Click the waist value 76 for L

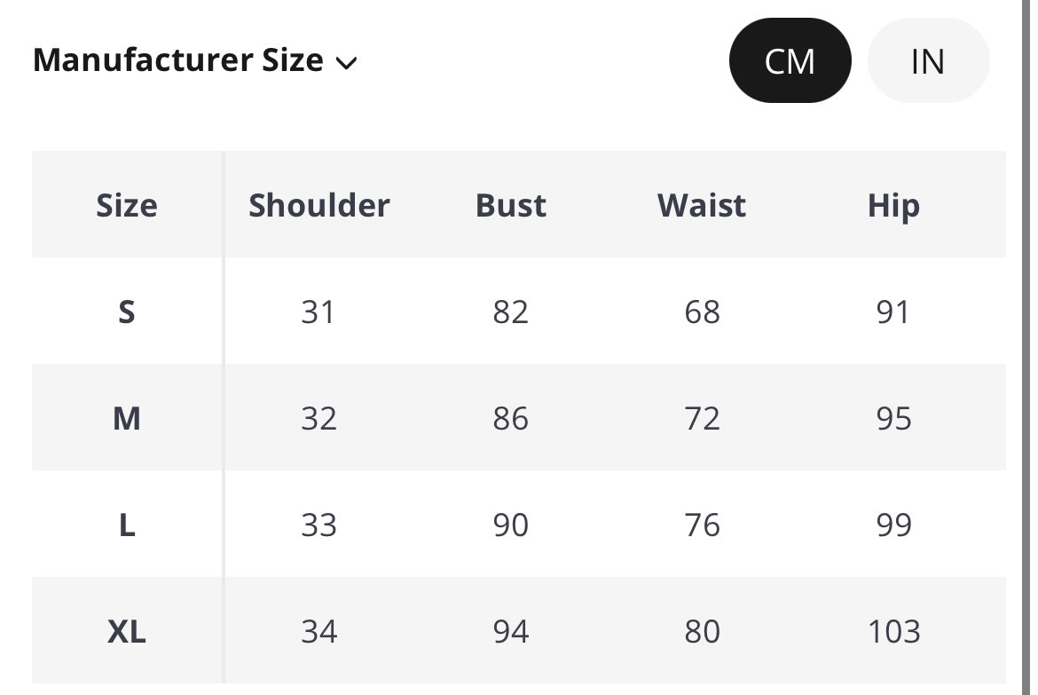(702, 525)
